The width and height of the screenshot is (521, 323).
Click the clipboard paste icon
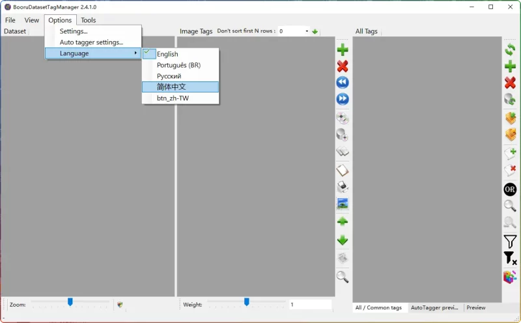(343, 171)
